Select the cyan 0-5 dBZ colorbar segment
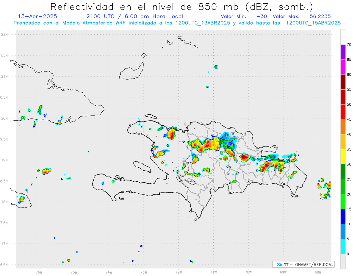 pos(343,246)
